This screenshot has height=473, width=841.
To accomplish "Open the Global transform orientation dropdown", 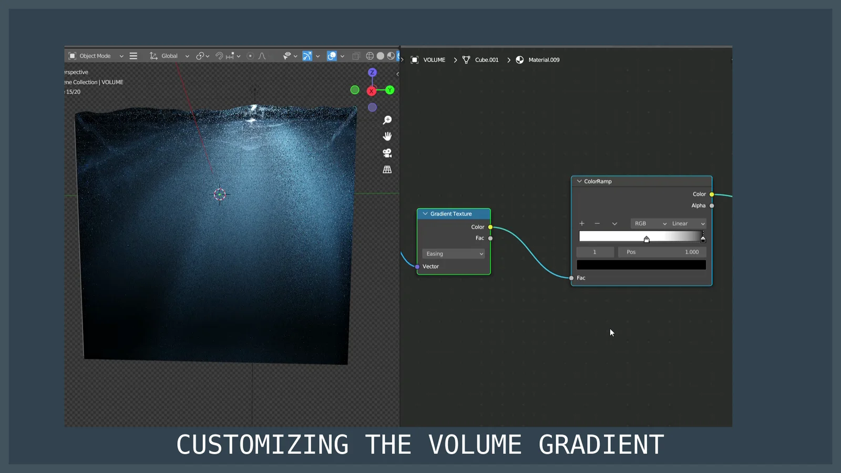I will point(169,56).
